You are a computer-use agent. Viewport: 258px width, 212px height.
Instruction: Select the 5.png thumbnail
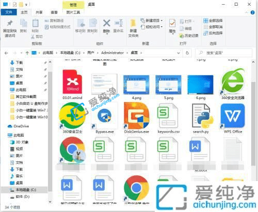pos(168,85)
